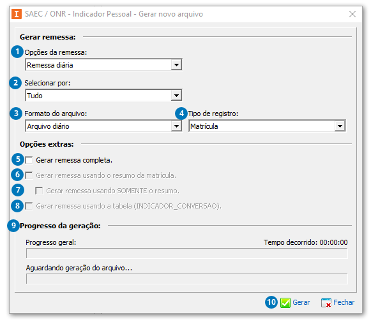This screenshot has height=322, width=371.
Task: Click the Fechar button label
Action: pyautogui.click(x=344, y=303)
